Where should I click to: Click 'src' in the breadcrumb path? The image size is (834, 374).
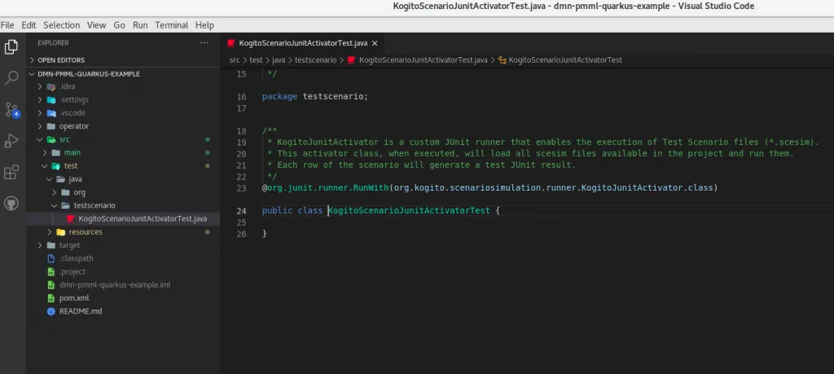point(235,60)
